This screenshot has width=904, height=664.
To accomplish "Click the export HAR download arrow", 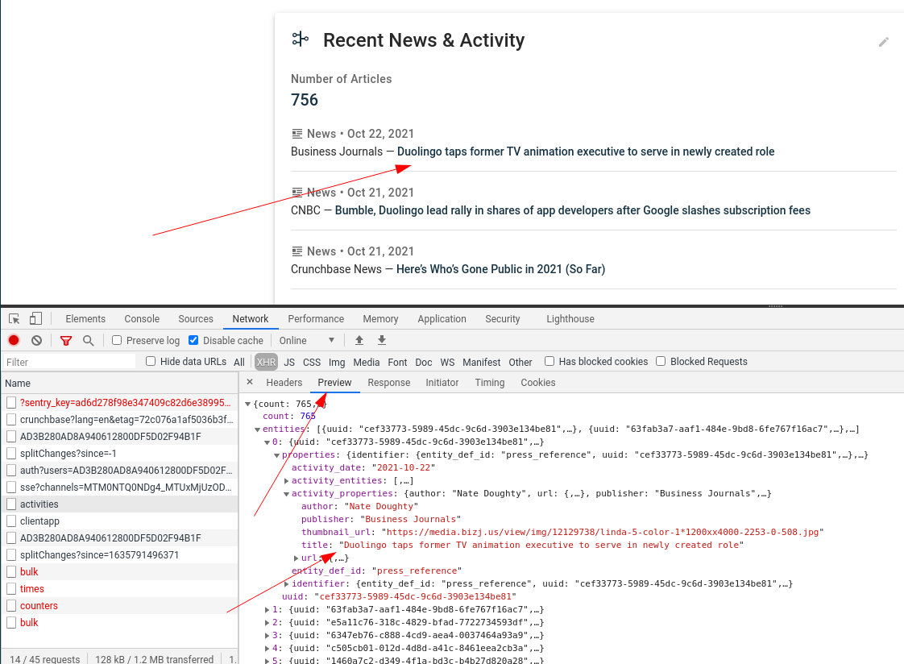I will click(x=382, y=340).
